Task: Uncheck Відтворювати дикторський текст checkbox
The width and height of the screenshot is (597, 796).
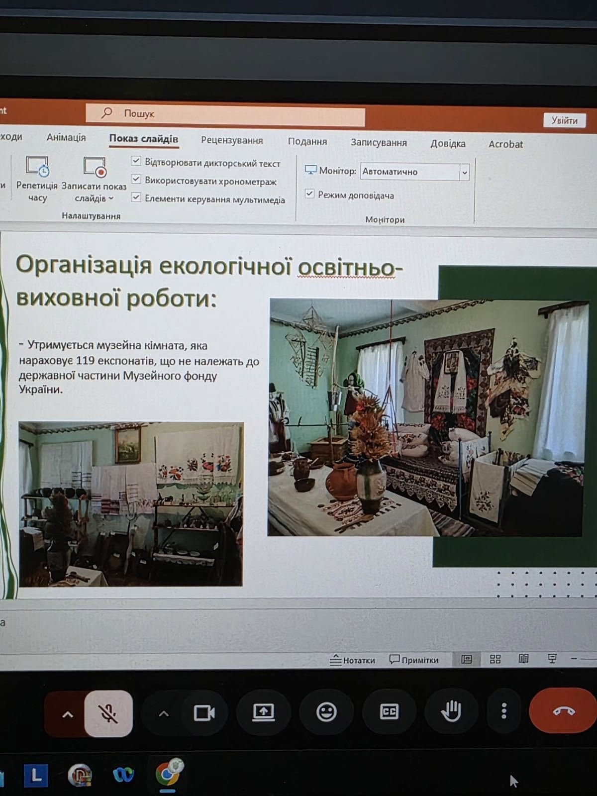Action: pos(136,161)
